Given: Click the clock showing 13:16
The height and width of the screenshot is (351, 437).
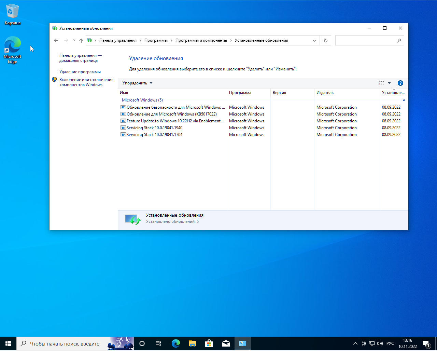Looking at the screenshot, I should pyautogui.click(x=408, y=343).
